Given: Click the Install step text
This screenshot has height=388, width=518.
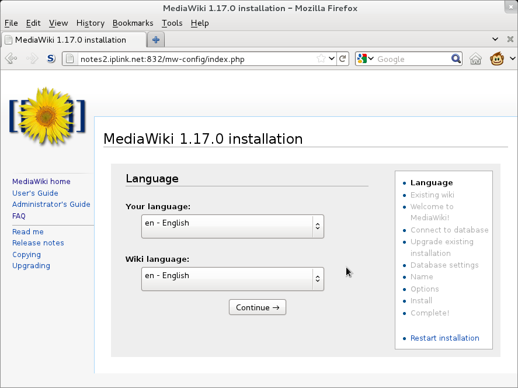Looking at the screenshot, I should point(421,301).
